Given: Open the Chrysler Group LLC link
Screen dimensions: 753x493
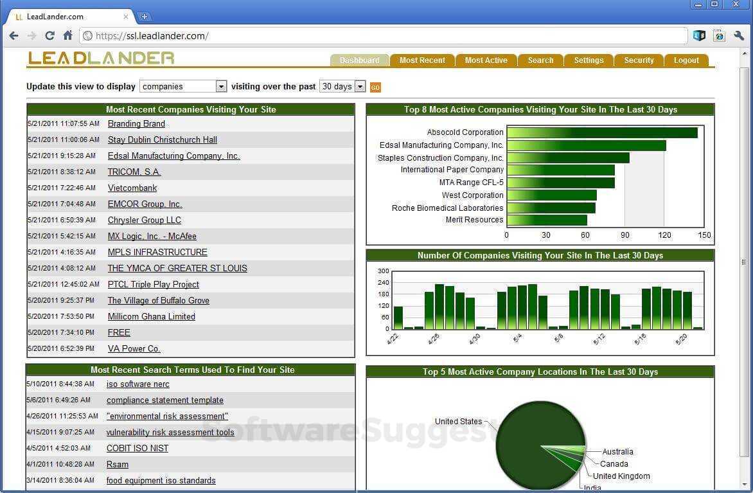Looking at the screenshot, I should tap(144, 220).
